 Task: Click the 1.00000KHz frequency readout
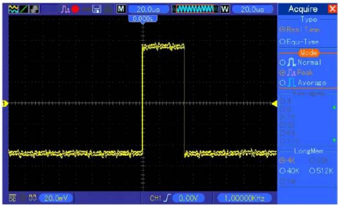tap(244, 198)
